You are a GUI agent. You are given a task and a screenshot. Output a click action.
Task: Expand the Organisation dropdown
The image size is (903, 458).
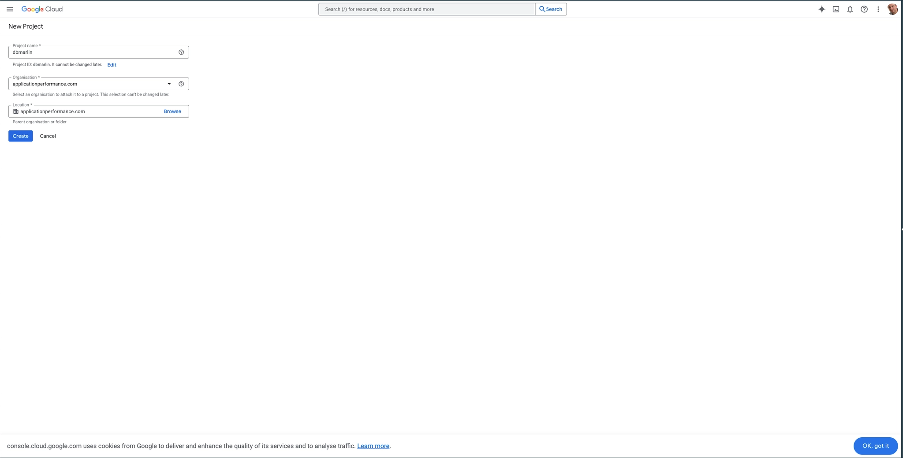click(169, 84)
